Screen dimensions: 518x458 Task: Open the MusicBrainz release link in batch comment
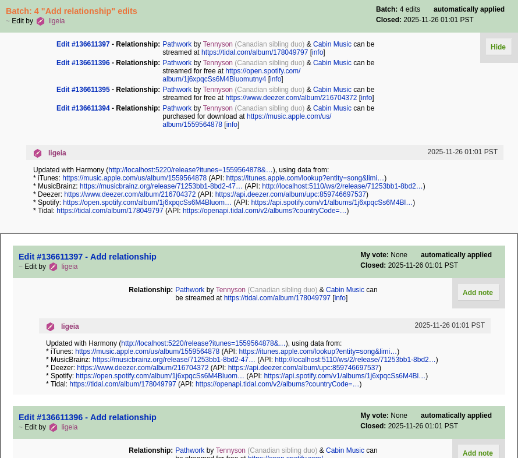click(161, 186)
